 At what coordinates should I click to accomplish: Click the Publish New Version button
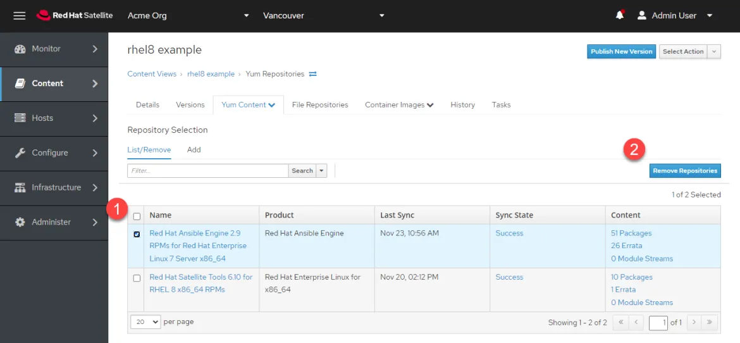tap(621, 52)
